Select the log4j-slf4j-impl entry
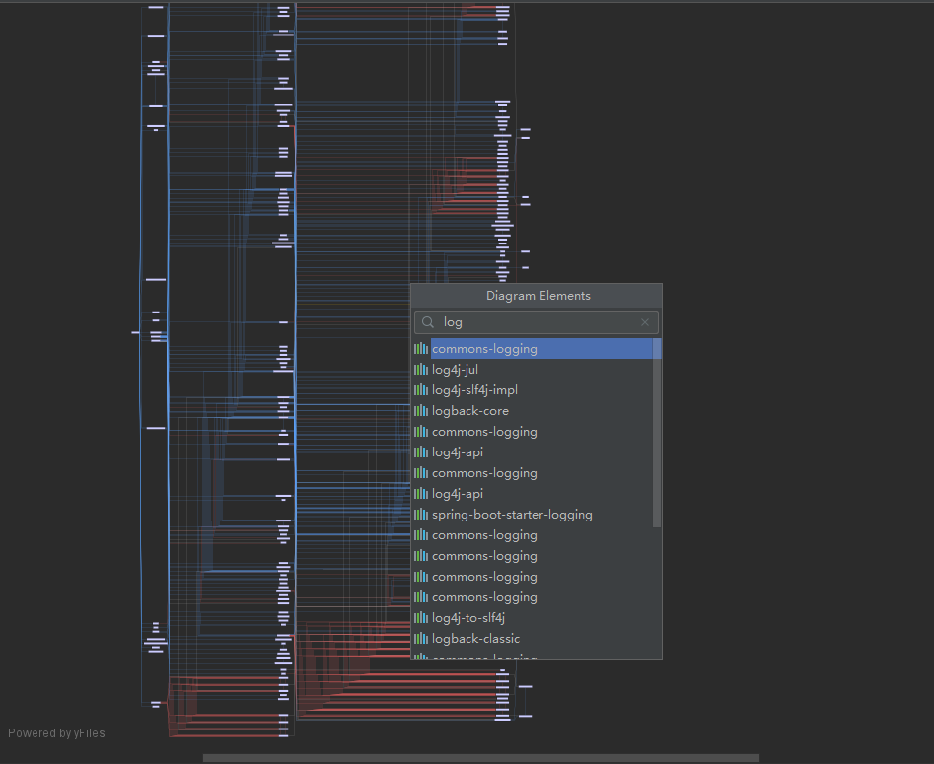Viewport: 934px width, 764px height. click(533, 390)
